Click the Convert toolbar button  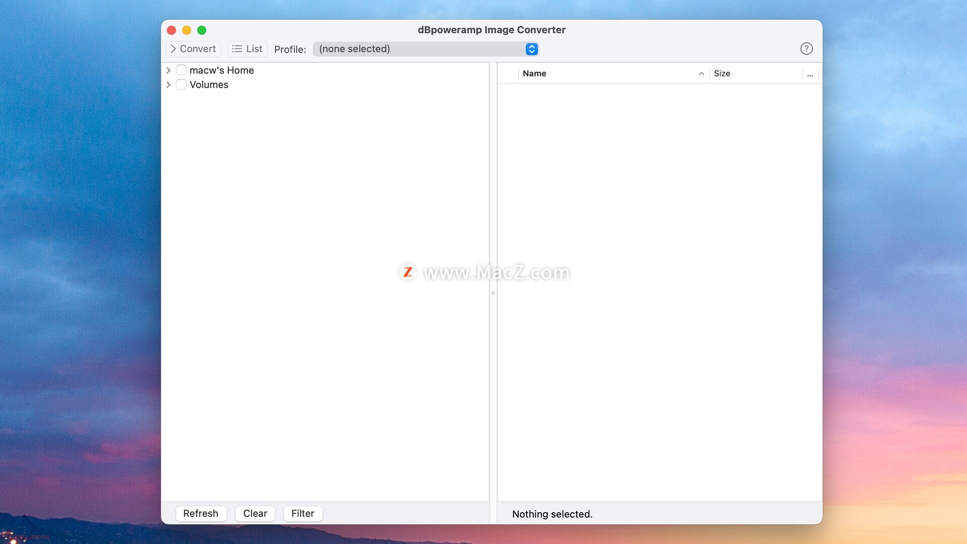coord(193,49)
